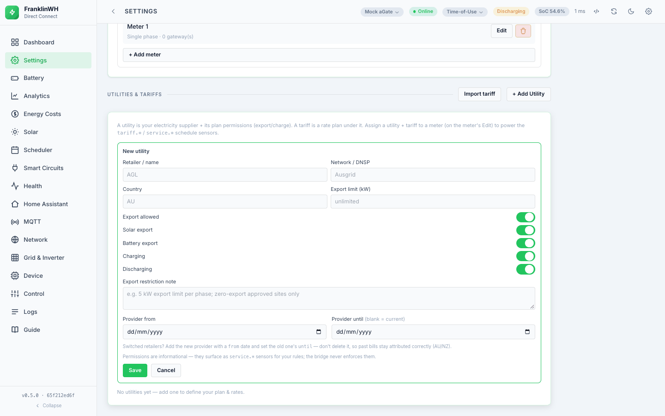Open the Provider until calendar picker icon

(x=527, y=332)
